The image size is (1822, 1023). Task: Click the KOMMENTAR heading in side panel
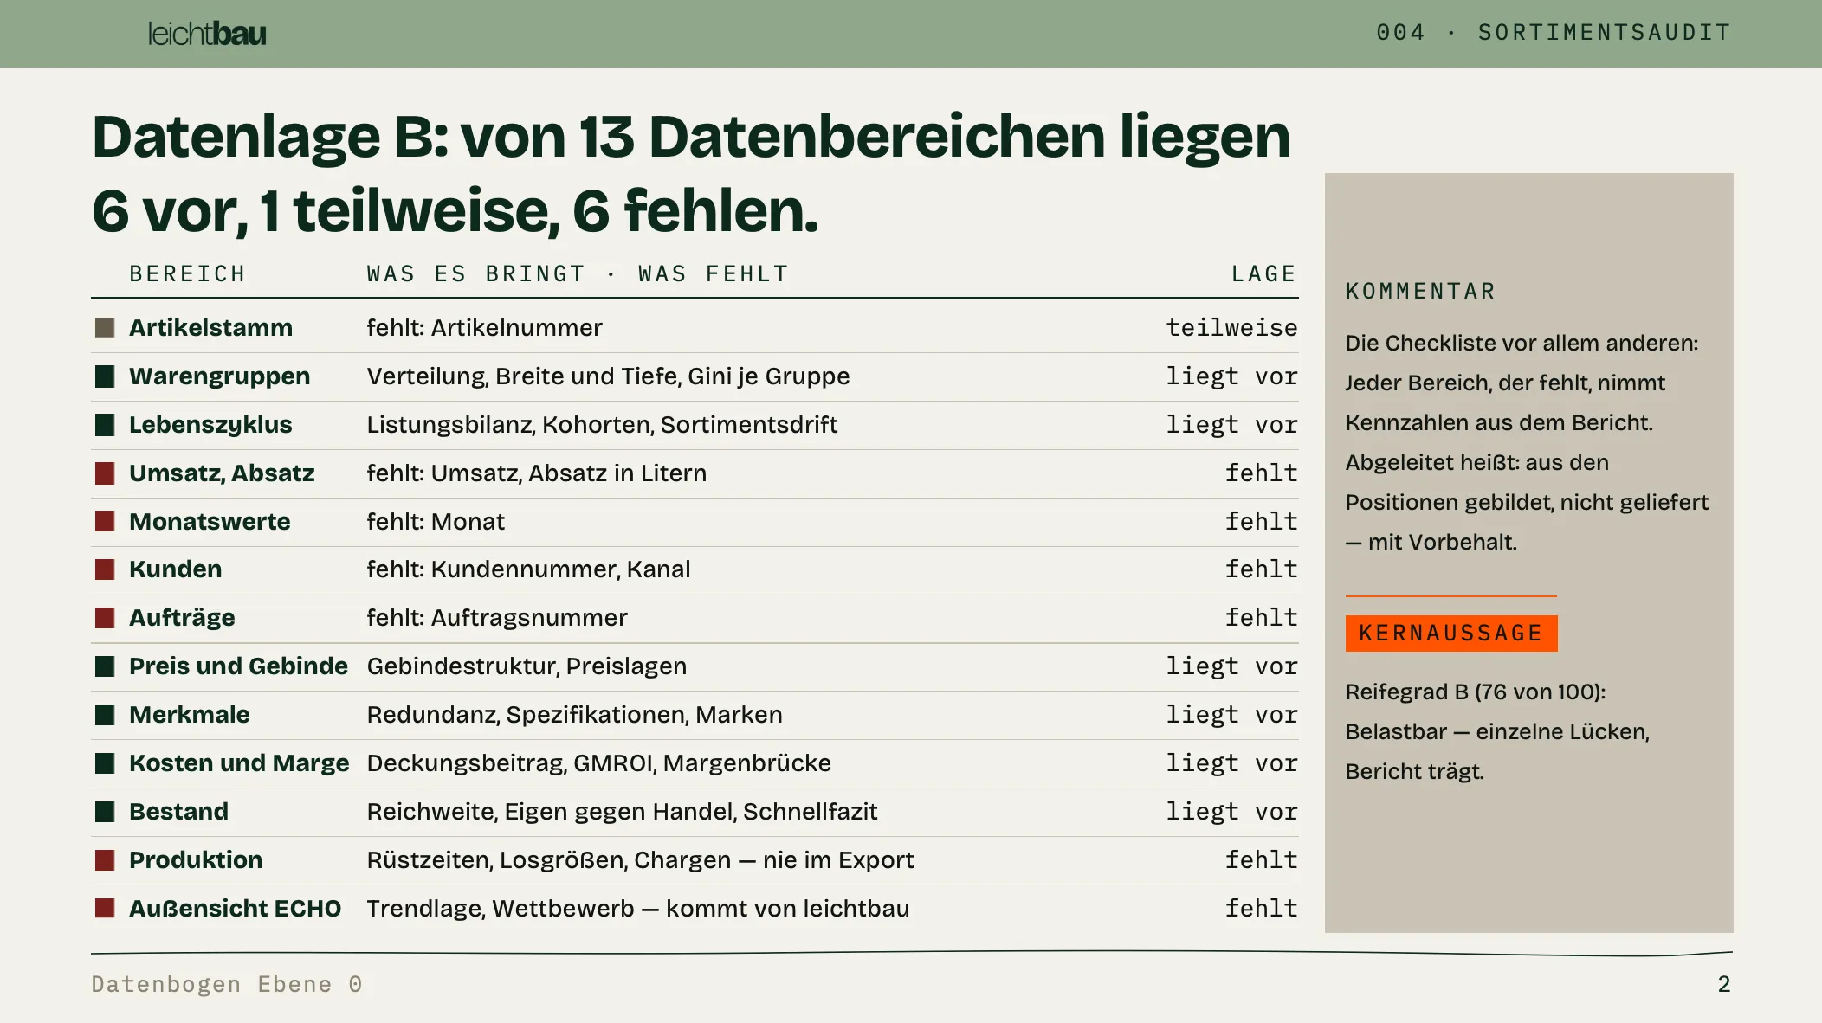[x=1420, y=292]
